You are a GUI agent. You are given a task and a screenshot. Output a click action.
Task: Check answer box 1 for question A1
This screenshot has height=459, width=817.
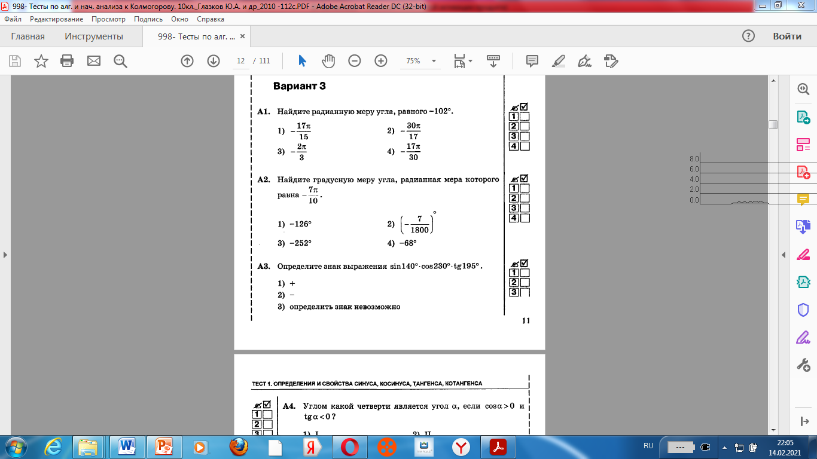tap(525, 117)
